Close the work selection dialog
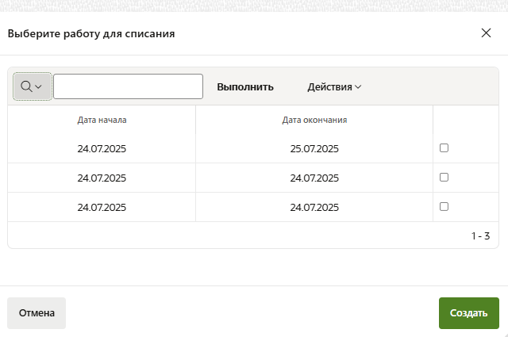Image resolution: width=508 pixels, height=337 pixels. point(487,33)
